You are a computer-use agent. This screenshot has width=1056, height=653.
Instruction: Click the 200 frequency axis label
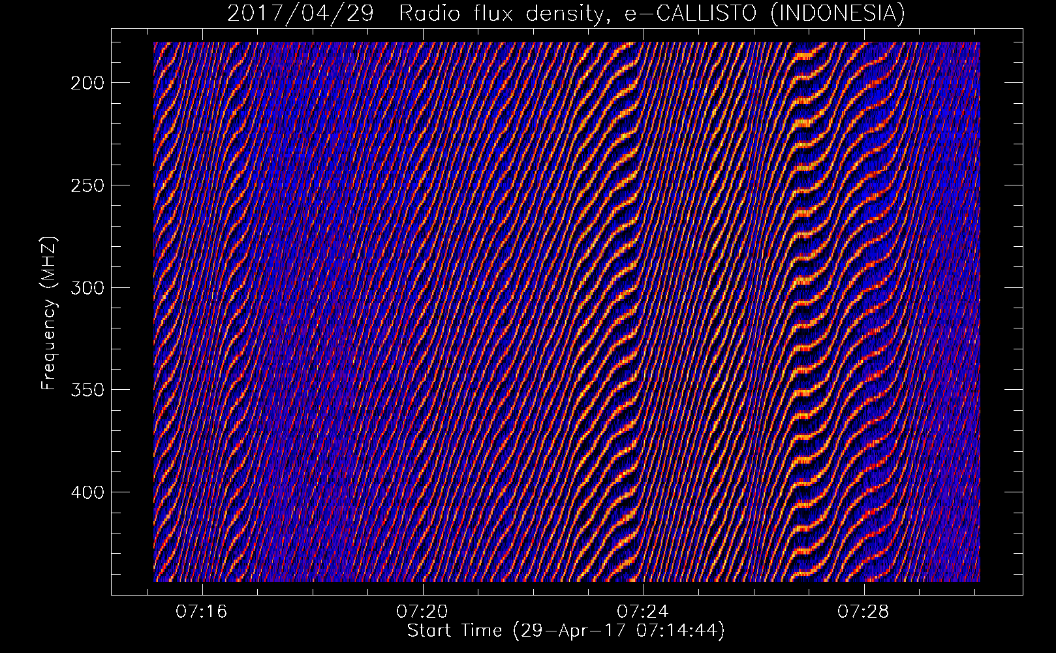coord(86,83)
